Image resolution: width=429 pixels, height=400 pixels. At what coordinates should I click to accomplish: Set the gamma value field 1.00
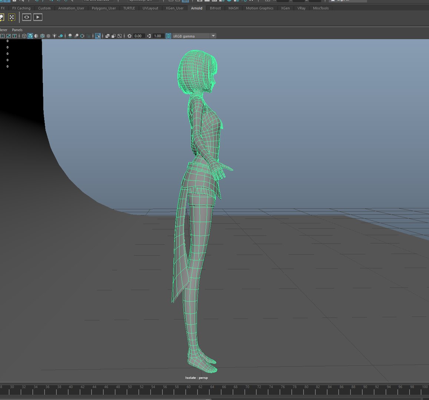pyautogui.click(x=158, y=36)
